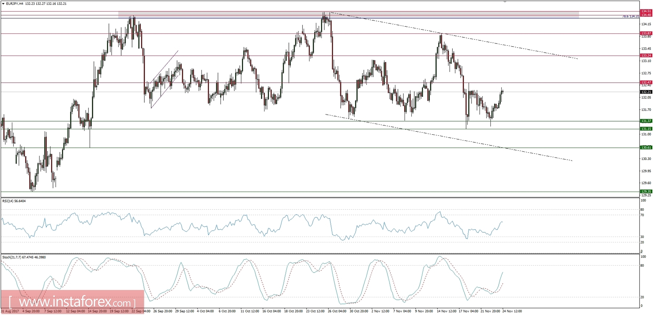
Task: Click the gray chart shift triangle marker
Action: point(505,2)
